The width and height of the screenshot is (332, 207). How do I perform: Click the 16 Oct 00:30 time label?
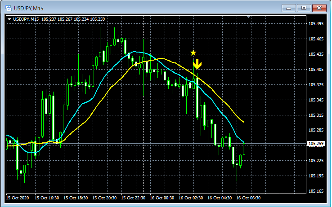point(162,198)
